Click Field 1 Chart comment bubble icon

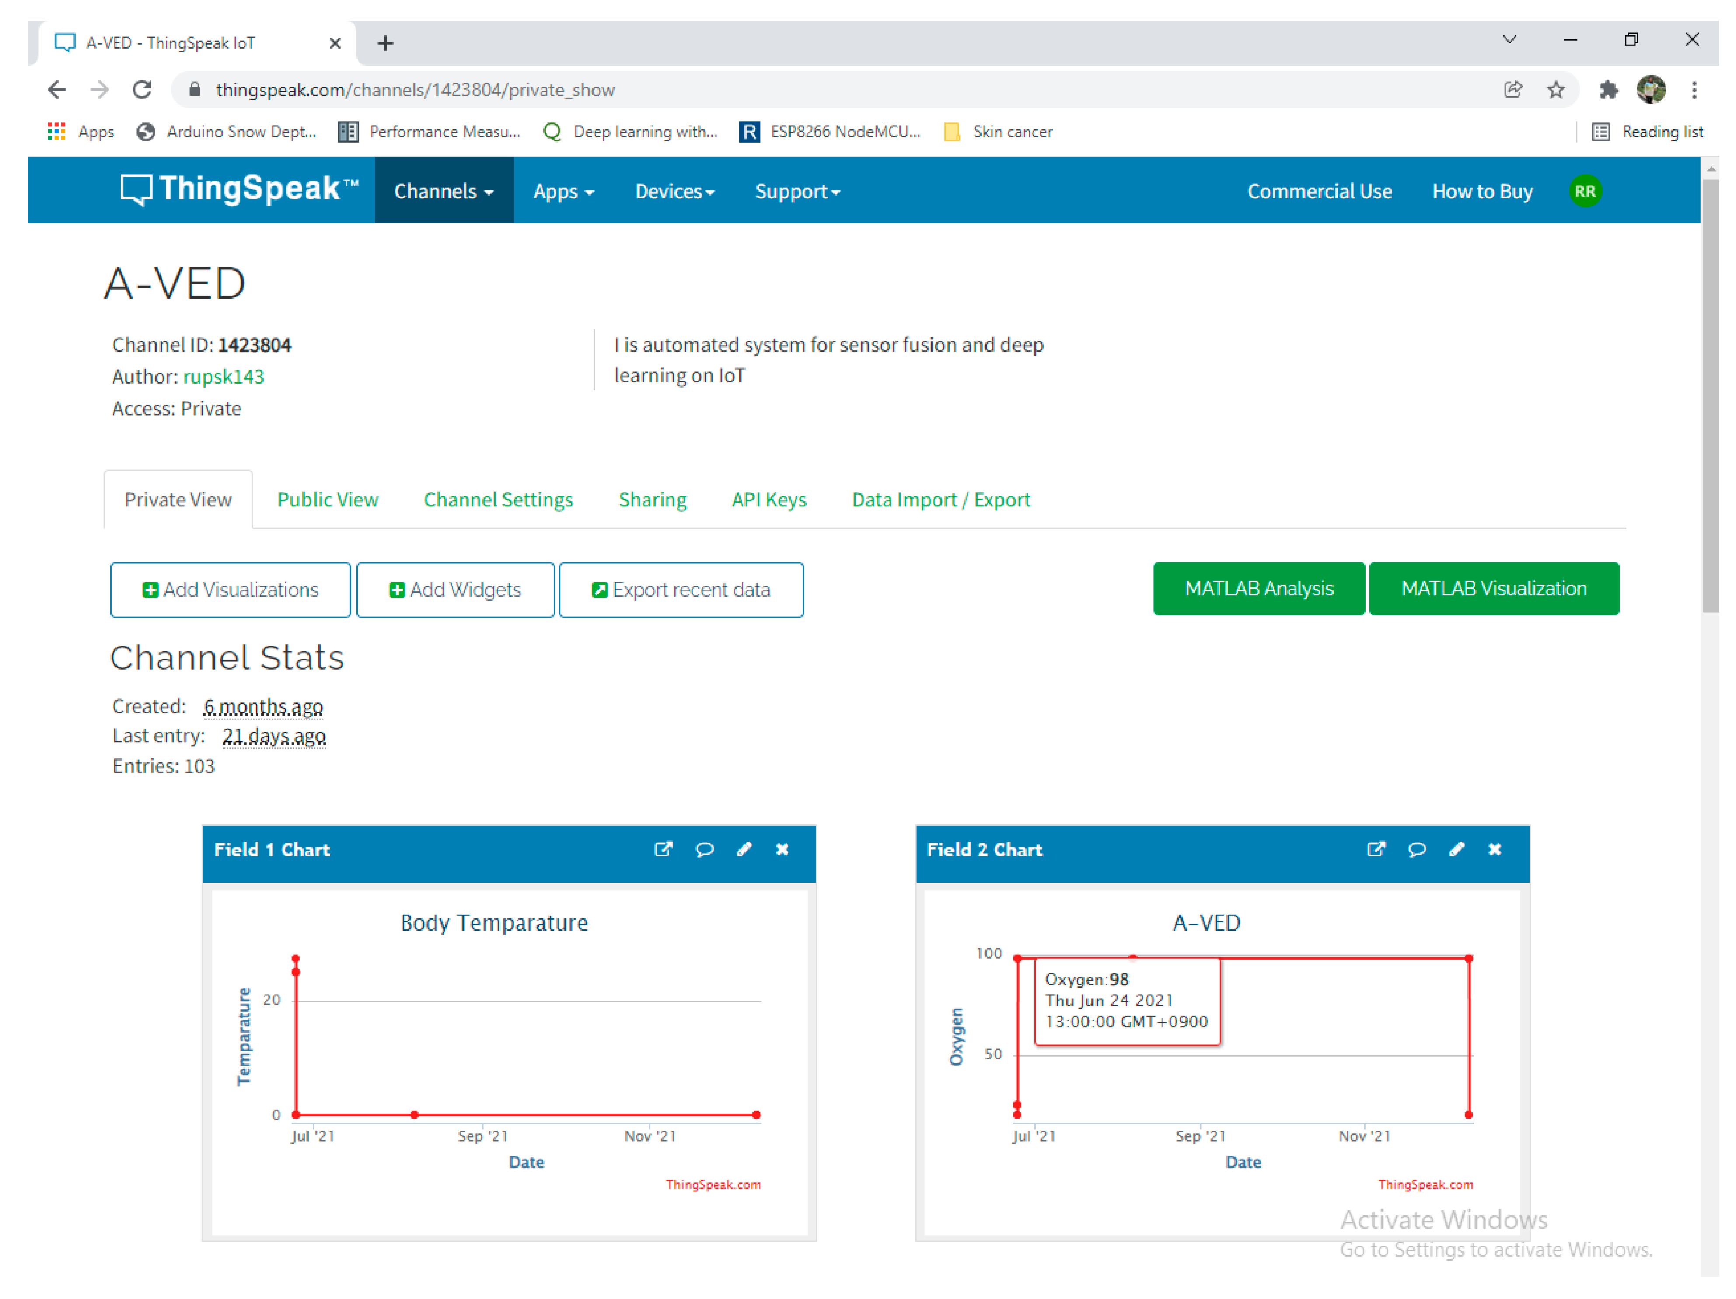[x=704, y=849]
